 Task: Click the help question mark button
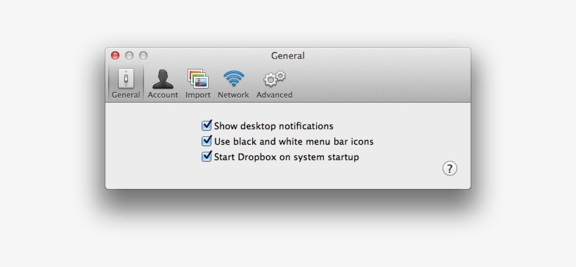450,168
